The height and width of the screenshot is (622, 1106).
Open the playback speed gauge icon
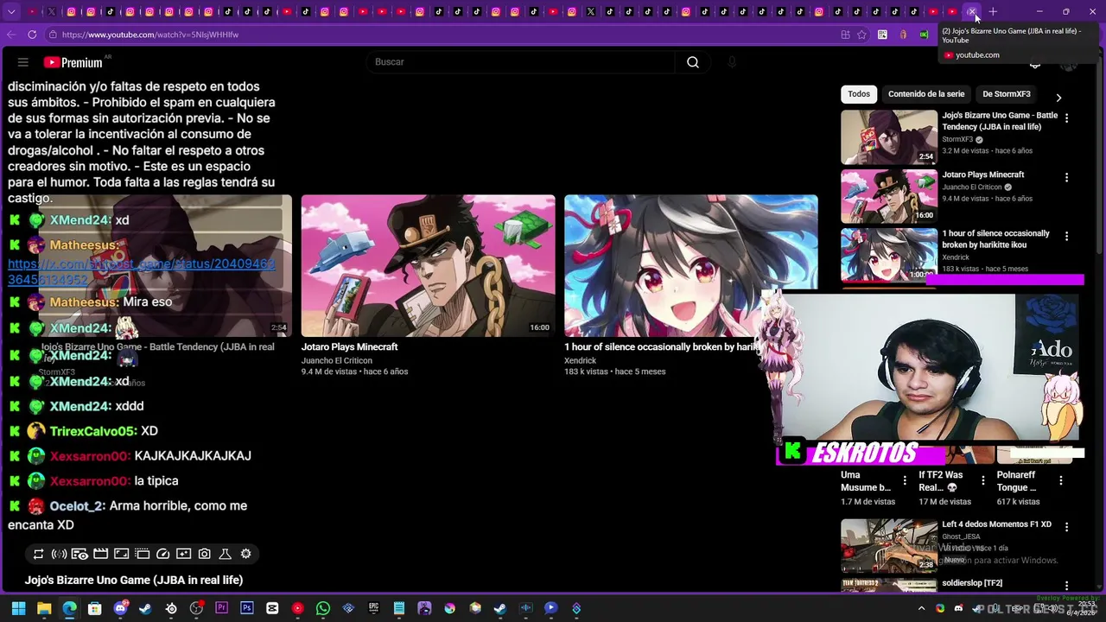(x=162, y=555)
